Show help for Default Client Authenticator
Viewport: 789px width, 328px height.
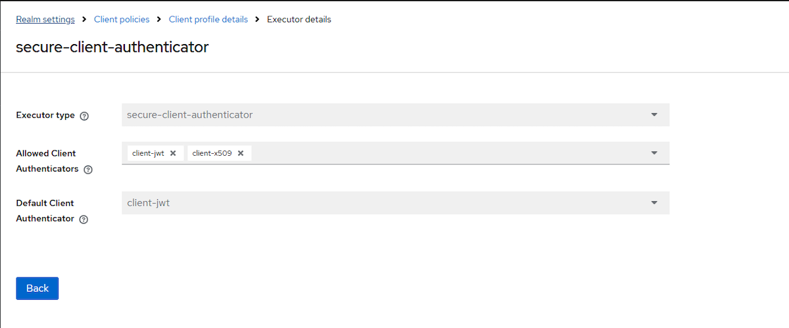84,220
